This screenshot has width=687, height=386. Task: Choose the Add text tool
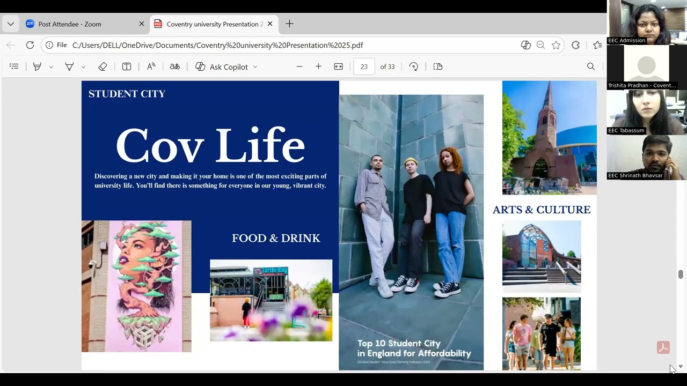coord(127,66)
